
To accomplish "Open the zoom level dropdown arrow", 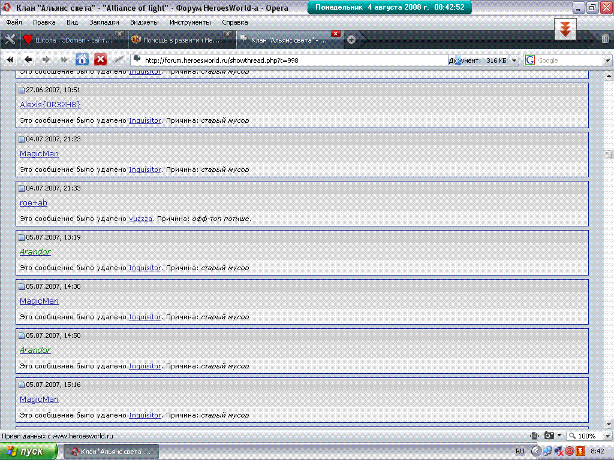I will [x=607, y=436].
